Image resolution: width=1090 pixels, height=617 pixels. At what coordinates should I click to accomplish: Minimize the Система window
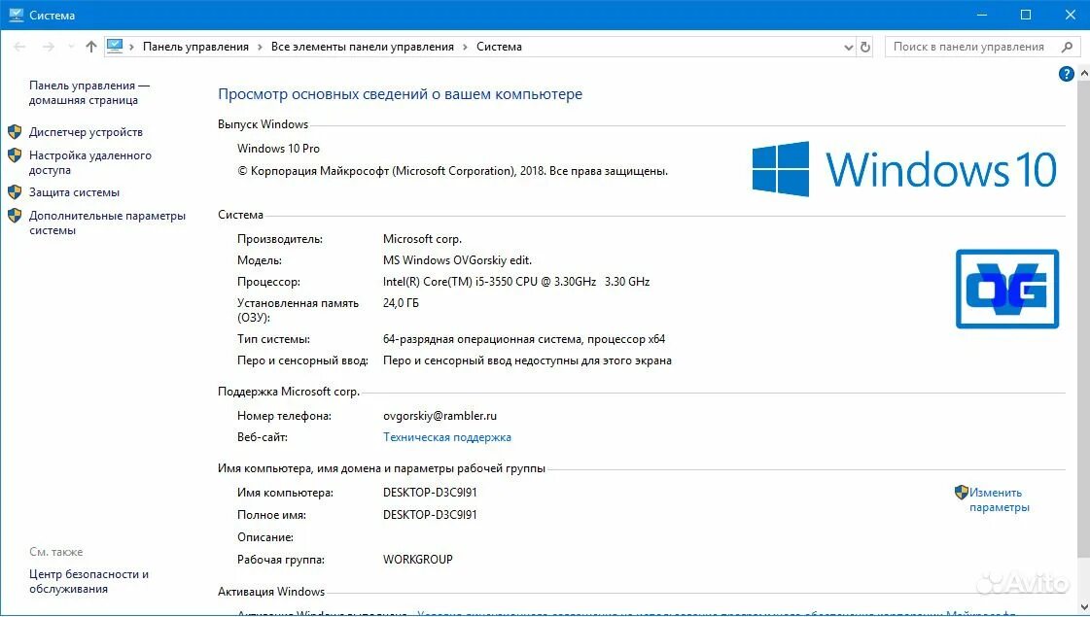coord(981,15)
